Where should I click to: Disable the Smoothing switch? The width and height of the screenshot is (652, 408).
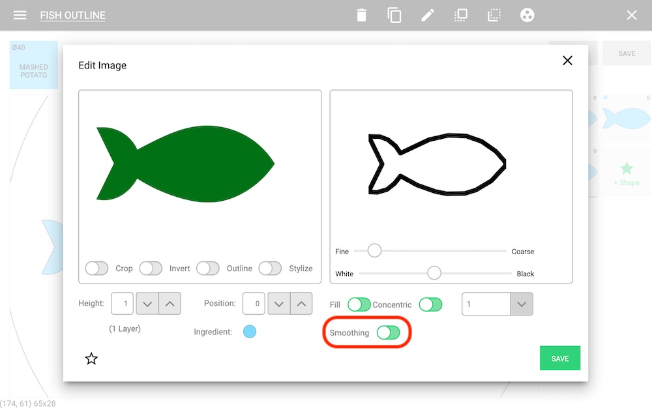(389, 332)
